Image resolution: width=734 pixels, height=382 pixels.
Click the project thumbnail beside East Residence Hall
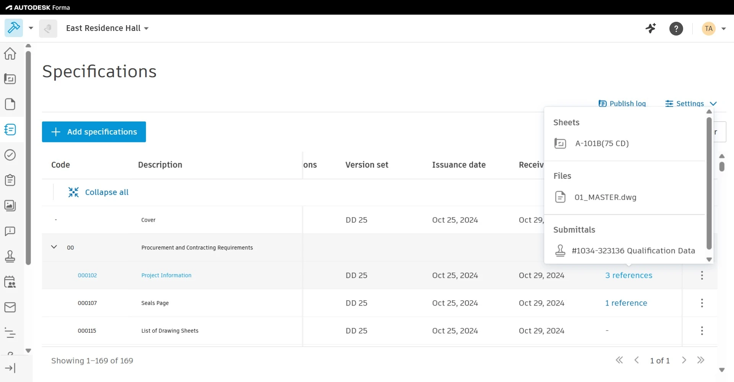coord(48,29)
